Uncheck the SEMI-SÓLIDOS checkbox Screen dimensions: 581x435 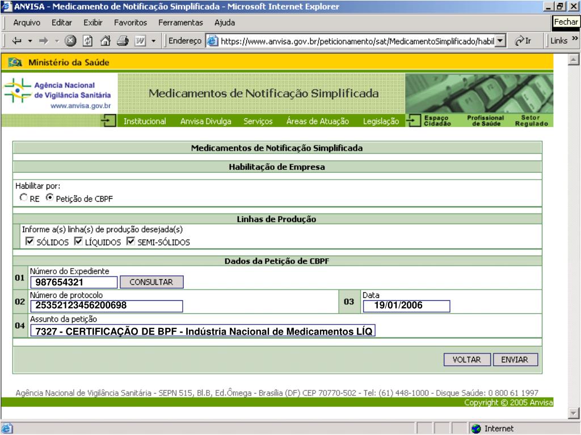(x=130, y=241)
